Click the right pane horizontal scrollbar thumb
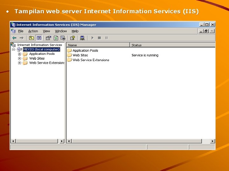The width and height of the screenshot is (229, 171). pos(137,141)
